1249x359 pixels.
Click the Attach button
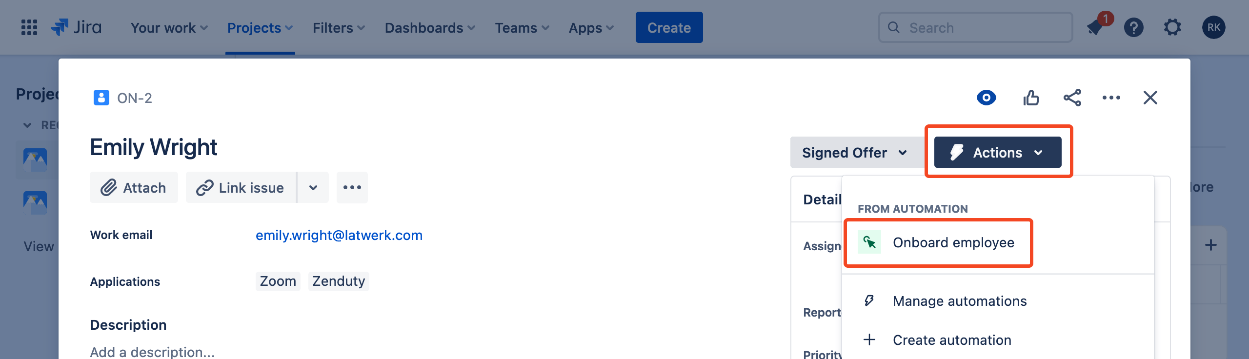[x=134, y=187]
